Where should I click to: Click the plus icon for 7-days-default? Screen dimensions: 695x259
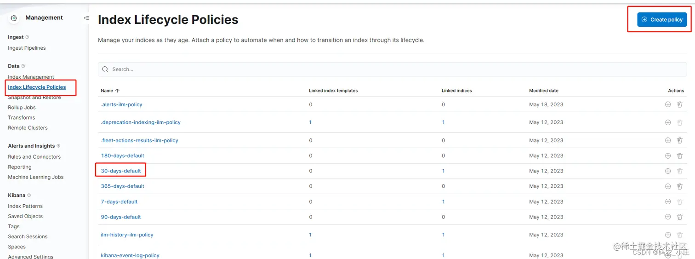668,201
